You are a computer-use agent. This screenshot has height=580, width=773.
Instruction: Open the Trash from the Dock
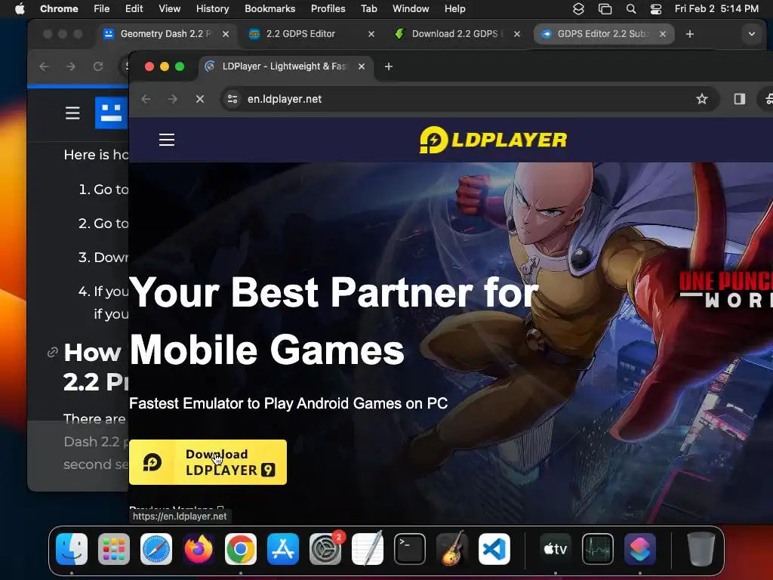pyautogui.click(x=701, y=549)
